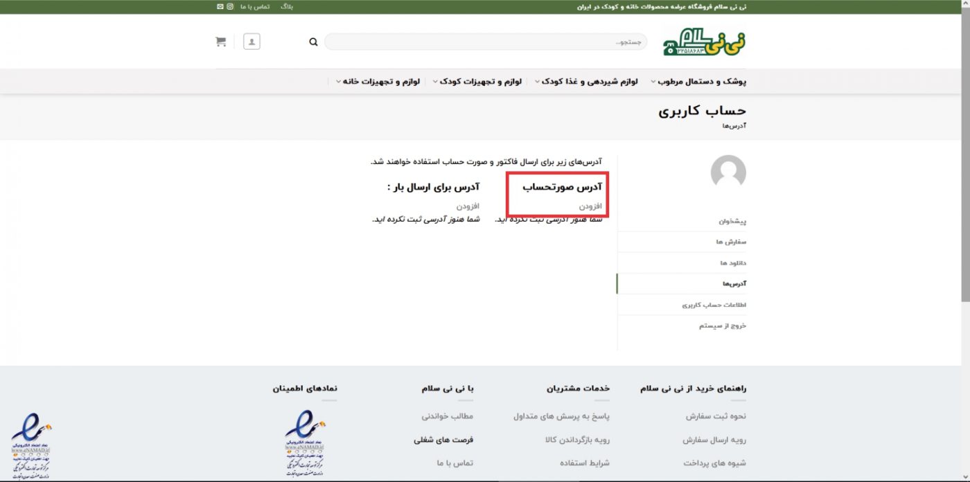Expand لوازم شیردهی و غذا کودک menu
Image resolution: width=970 pixels, height=482 pixels.
[591, 81]
